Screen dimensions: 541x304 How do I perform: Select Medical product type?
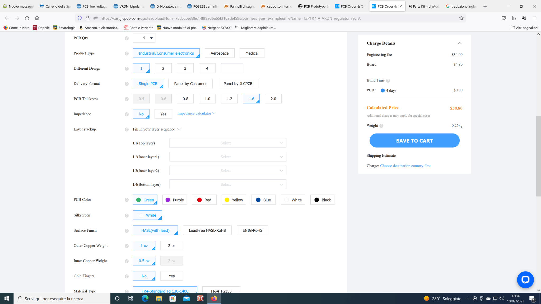click(x=252, y=53)
